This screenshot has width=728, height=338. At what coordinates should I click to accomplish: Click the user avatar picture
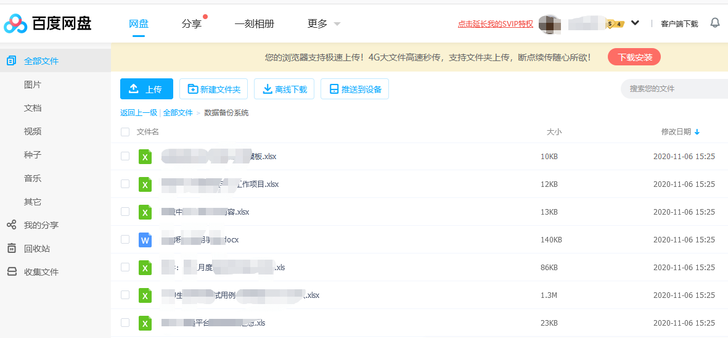click(550, 23)
